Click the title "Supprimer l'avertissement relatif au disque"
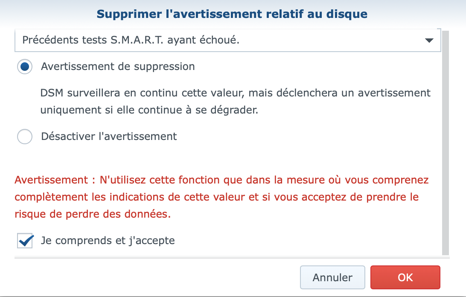The height and width of the screenshot is (297, 466). (232, 14)
